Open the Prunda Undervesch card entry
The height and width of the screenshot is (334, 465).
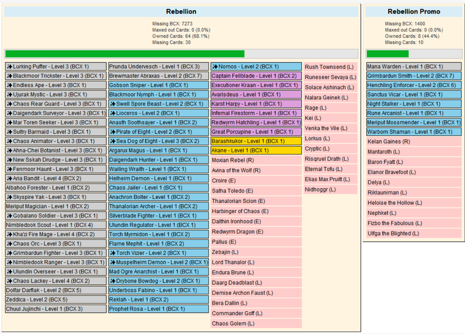tap(159, 66)
